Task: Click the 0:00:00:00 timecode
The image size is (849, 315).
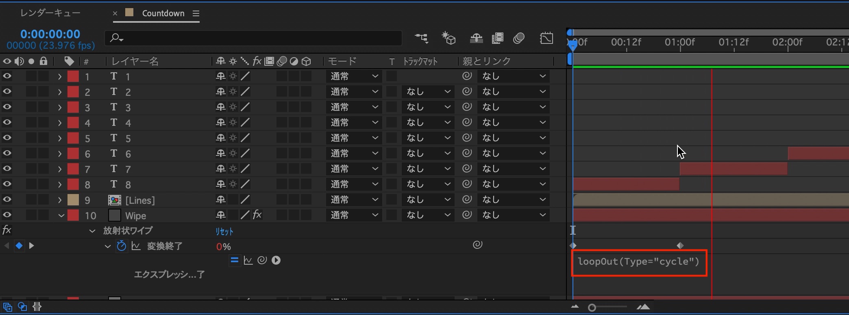Action: [x=50, y=34]
